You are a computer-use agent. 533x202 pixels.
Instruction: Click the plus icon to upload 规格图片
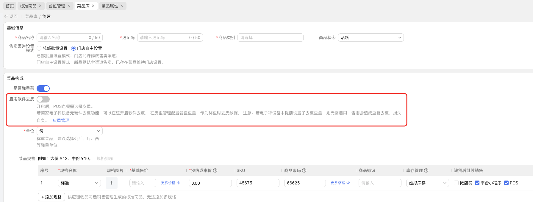pyautogui.click(x=112, y=183)
